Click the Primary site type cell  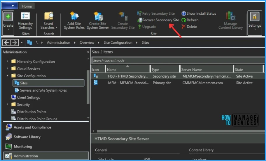(162, 83)
